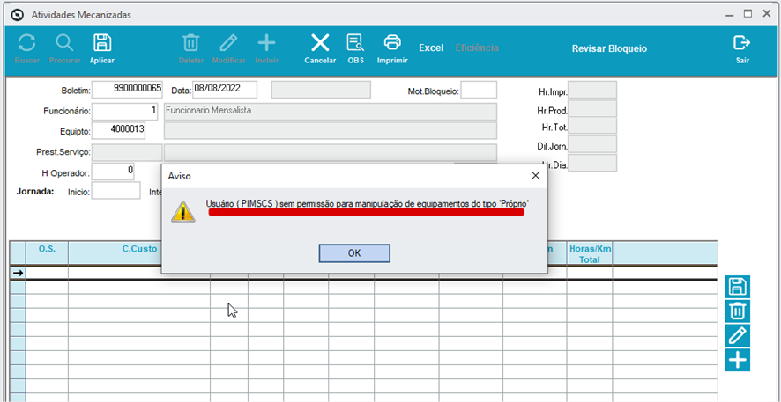Image resolution: width=781 pixels, height=402 pixels.
Task: Click the Buscar refresh icon
Action: coord(27,43)
